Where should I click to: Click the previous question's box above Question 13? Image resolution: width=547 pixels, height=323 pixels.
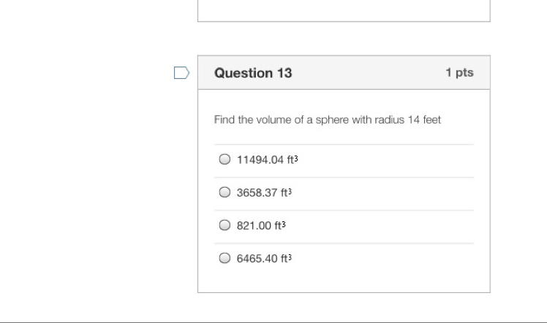point(344,10)
